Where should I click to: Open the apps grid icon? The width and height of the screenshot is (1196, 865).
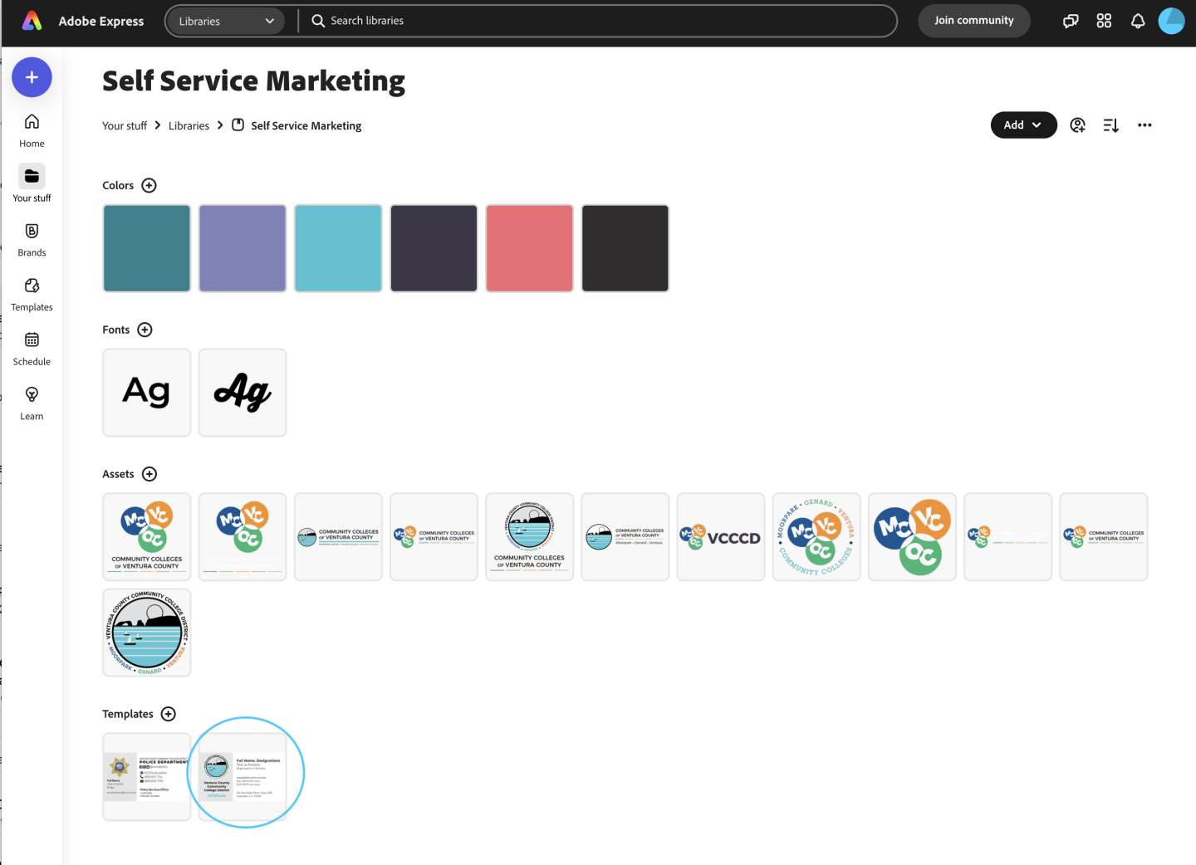tap(1104, 21)
